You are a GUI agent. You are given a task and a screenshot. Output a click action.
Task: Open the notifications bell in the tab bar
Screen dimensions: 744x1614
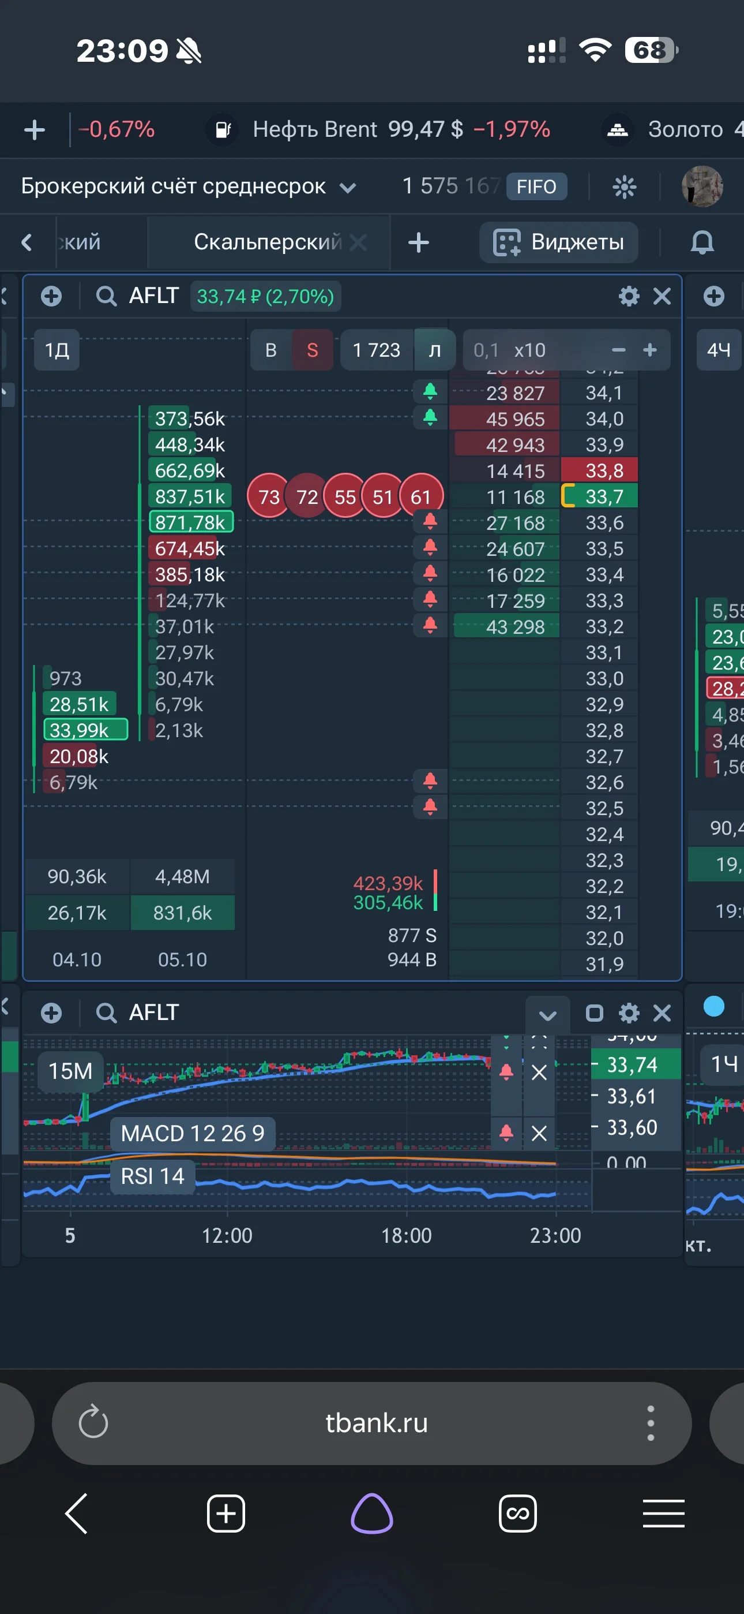point(702,242)
